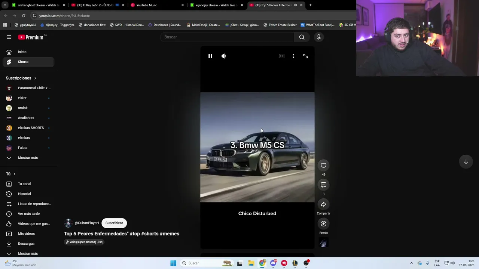The width and height of the screenshot is (479, 269).
Task: Toggle closed captions on the Short
Action: (281, 56)
